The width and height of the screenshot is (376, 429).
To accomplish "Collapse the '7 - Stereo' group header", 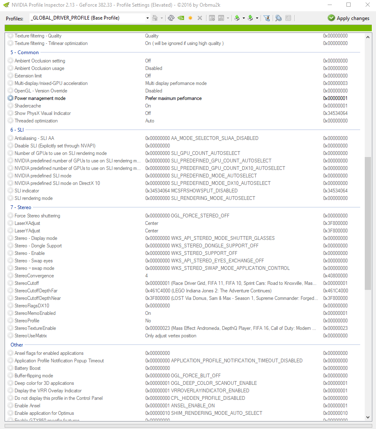I will [21, 207].
